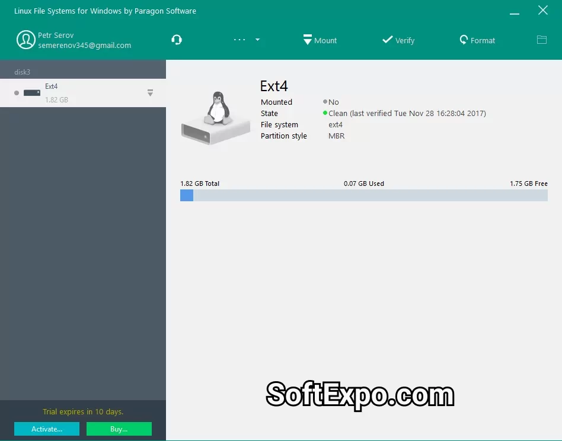
Task: Click the semerenov345@gmail.com account email
Action: [85, 46]
